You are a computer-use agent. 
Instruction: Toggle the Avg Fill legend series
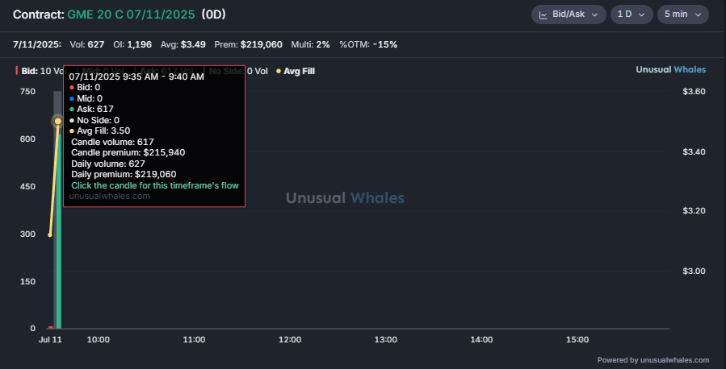point(296,71)
